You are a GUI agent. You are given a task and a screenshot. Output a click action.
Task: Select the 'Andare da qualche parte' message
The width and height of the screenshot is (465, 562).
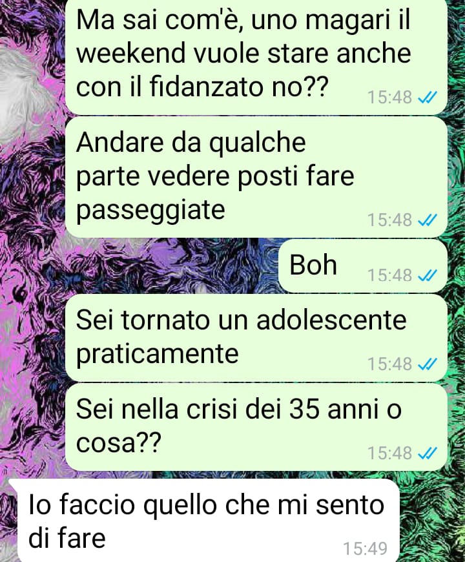point(256,177)
